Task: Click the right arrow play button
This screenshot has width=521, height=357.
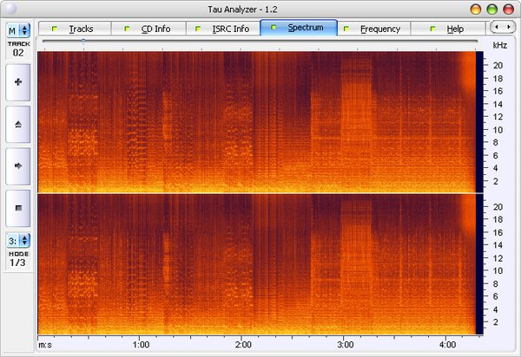Action: (18, 166)
